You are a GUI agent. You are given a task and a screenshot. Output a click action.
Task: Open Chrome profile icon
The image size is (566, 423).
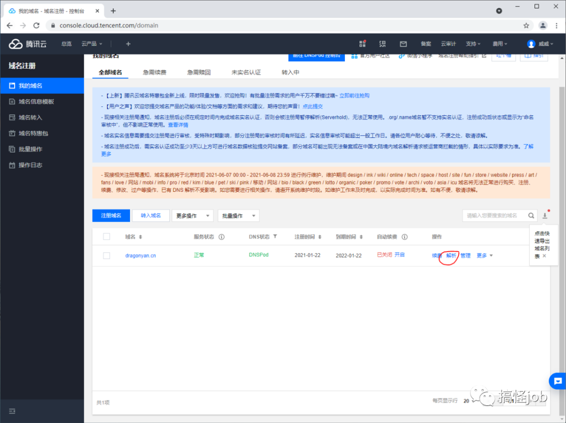pyautogui.click(x=542, y=25)
